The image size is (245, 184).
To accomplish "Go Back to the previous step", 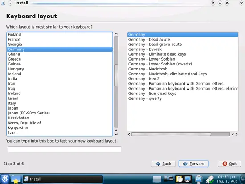I will coord(163,164).
